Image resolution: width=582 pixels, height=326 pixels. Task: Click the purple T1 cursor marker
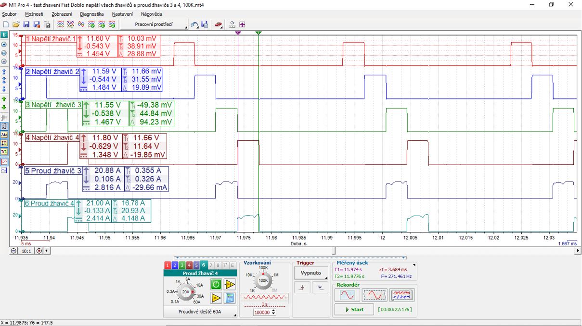click(x=238, y=33)
